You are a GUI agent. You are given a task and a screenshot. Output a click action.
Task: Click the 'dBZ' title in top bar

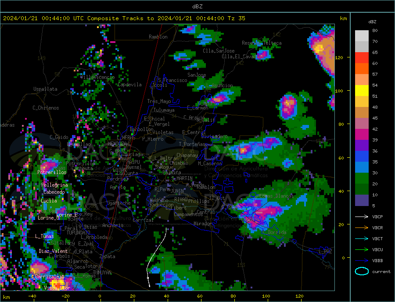tap(197, 7)
